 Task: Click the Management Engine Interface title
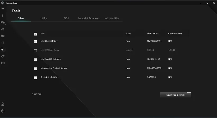pyautogui.click(x=54, y=68)
